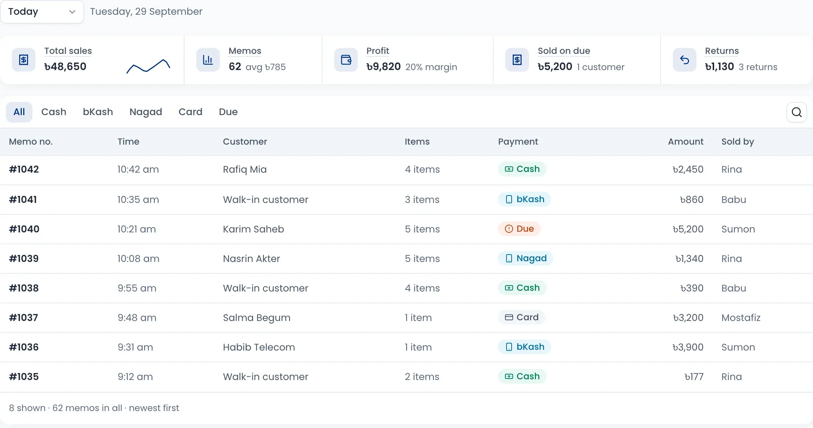Click the Amount column header
This screenshot has width=813, height=428.
coord(685,142)
